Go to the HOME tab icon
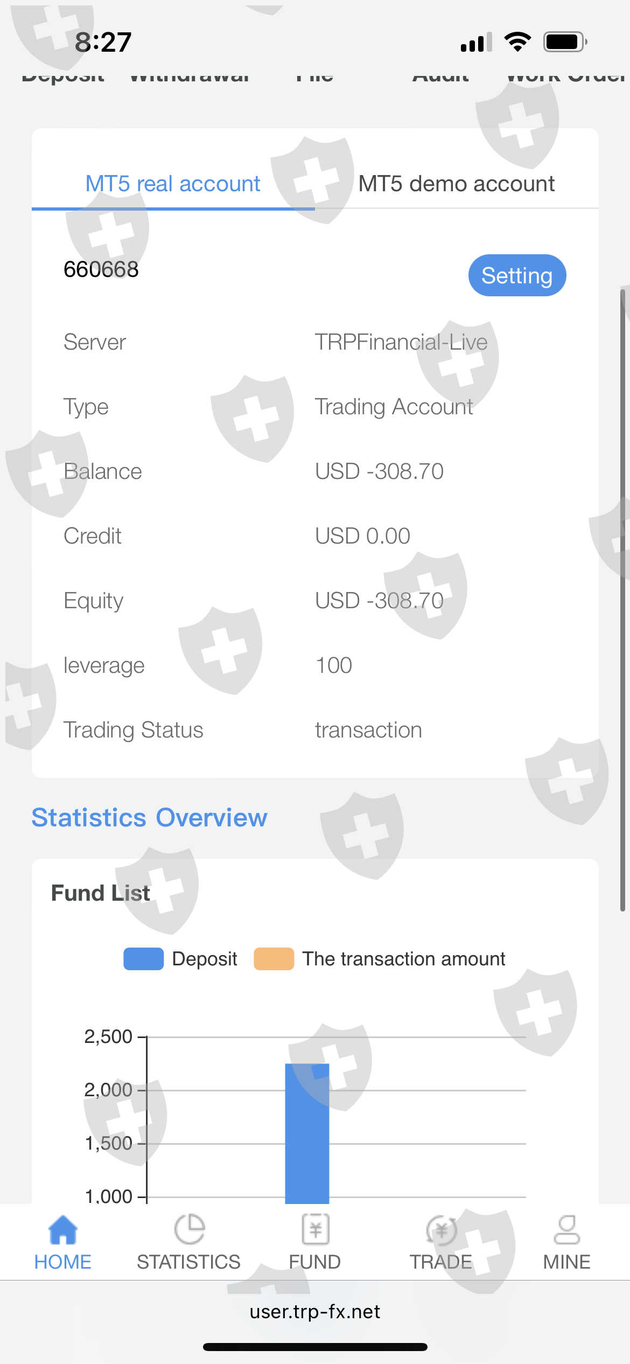Image resolution: width=630 pixels, height=1364 pixels. tap(63, 1230)
